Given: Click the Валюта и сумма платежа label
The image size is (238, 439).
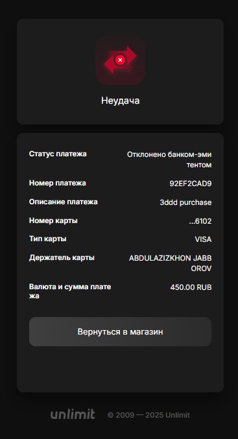Looking at the screenshot, I should pyautogui.click(x=70, y=291).
